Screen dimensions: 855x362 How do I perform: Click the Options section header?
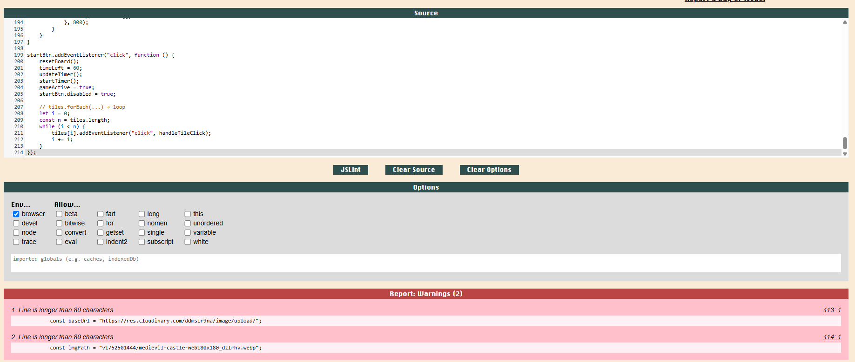tap(426, 187)
